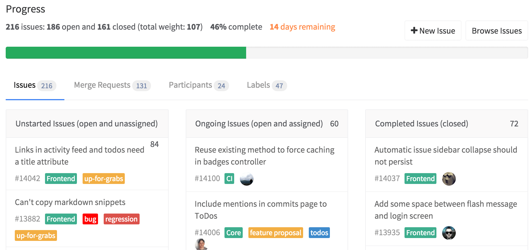Click the New Issue button
This screenshot has width=531, height=250.
pos(432,31)
